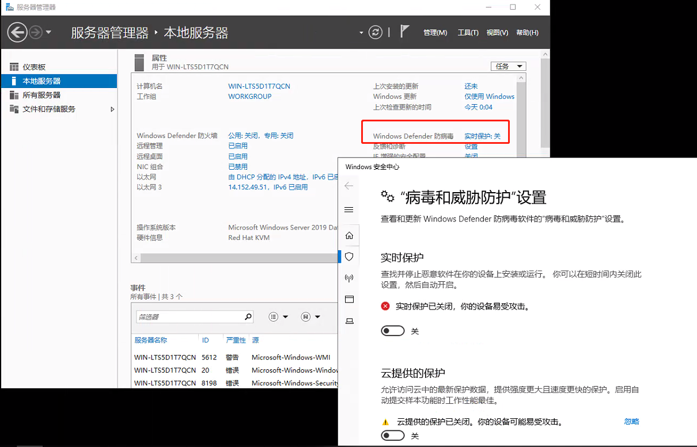
Task: Click NIC 组合 已禁用 link
Action: point(238,167)
